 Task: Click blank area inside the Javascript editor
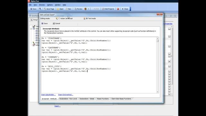98,82
